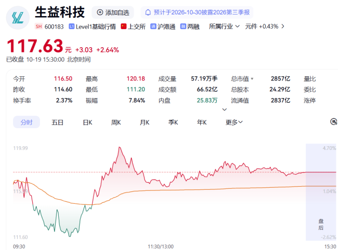Screen dimensions: 338x250
Task: Click 振幅 value 7.84%
Action: point(137,101)
